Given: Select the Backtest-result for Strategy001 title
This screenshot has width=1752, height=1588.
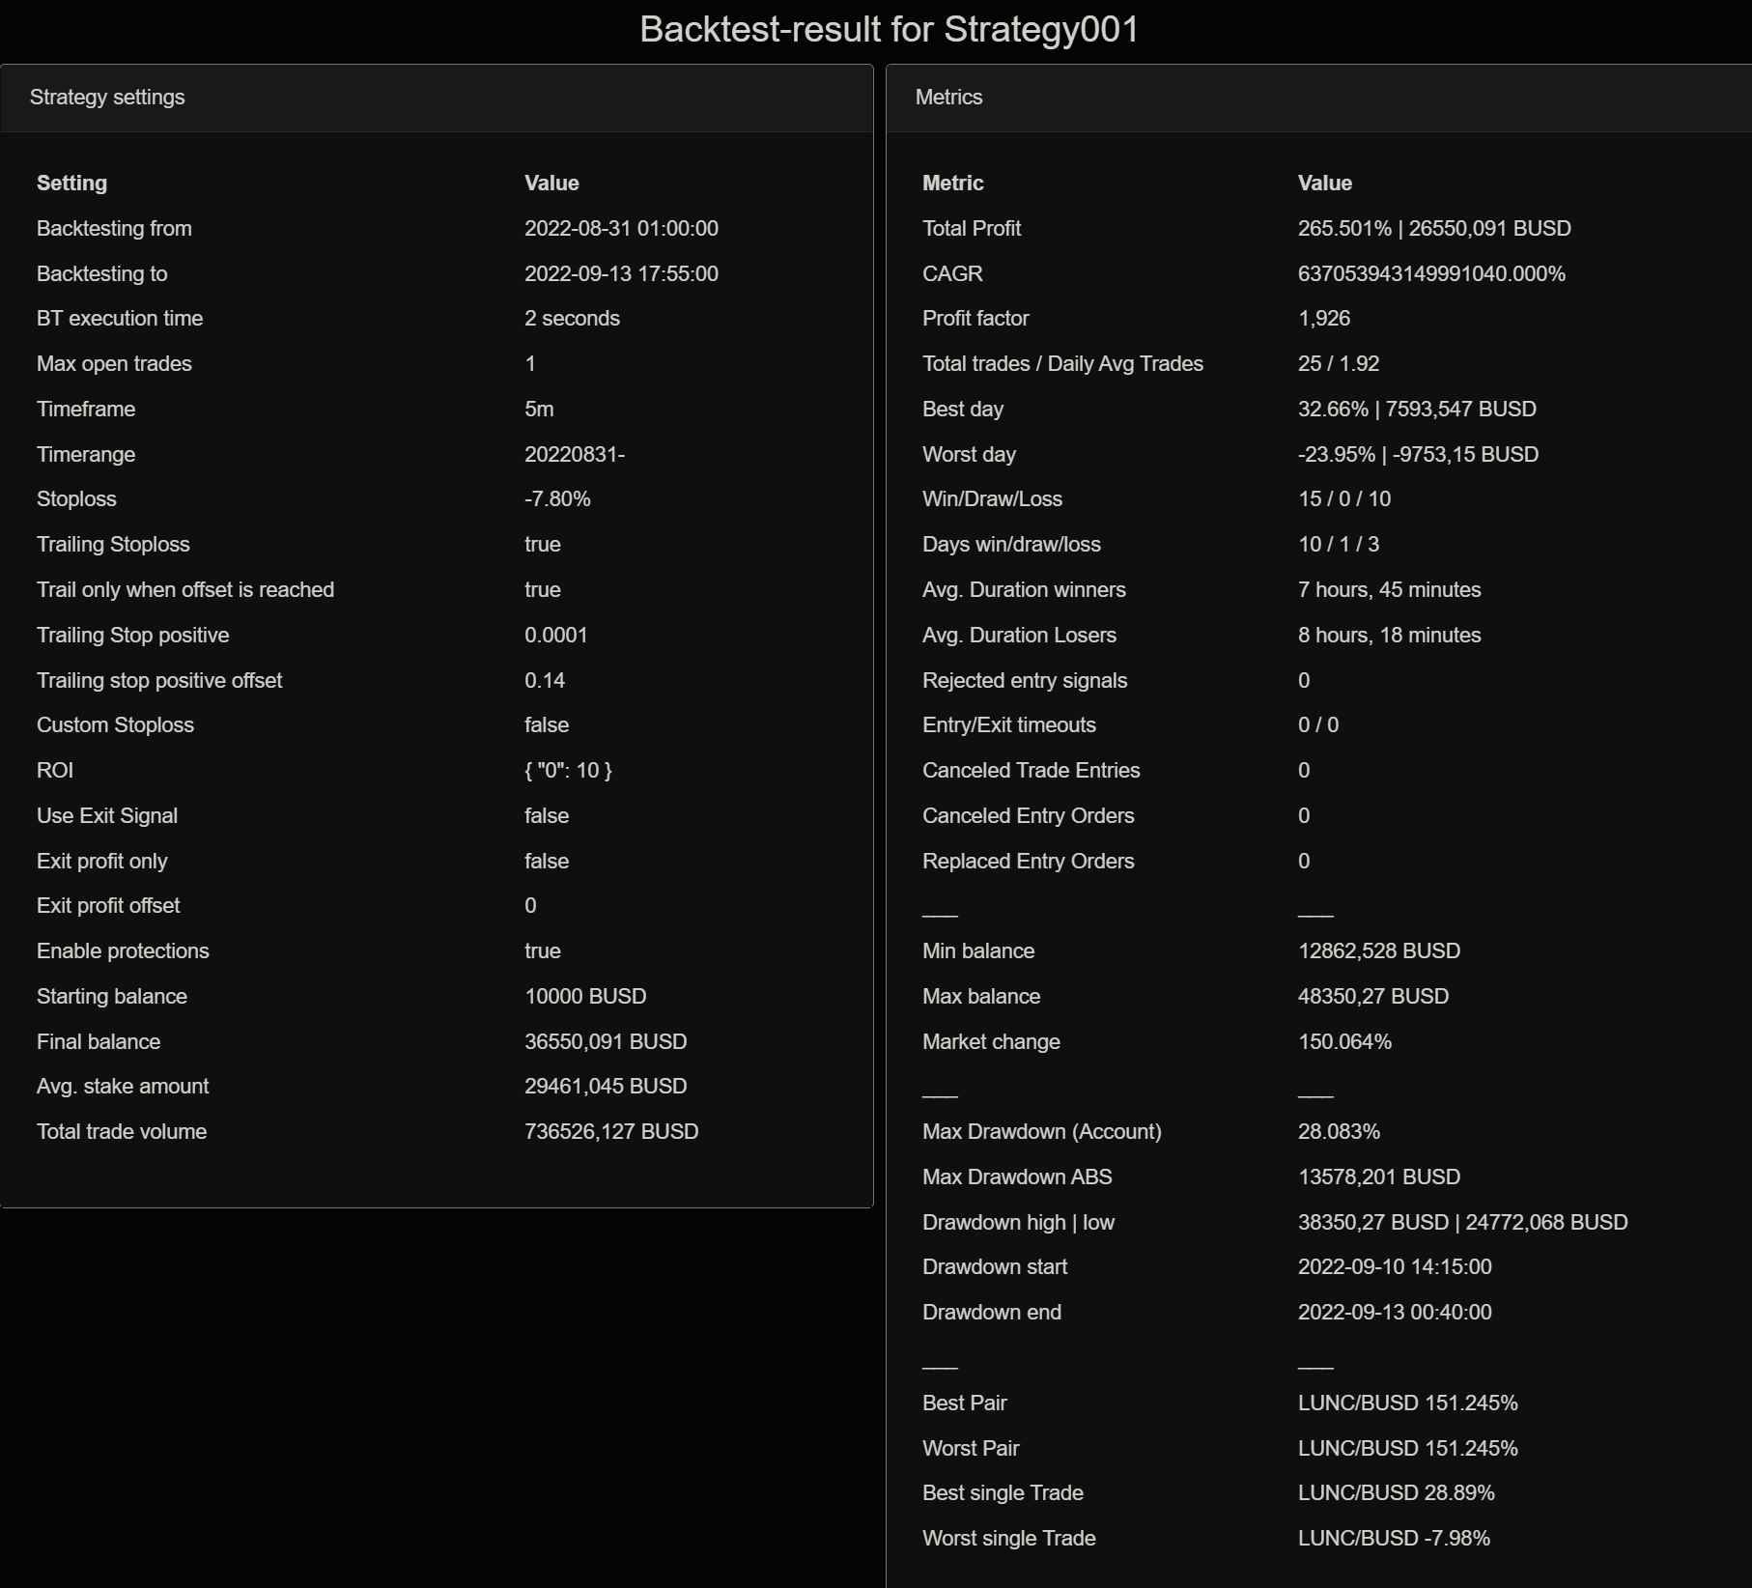Looking at the screenshot, I should click(889, 28).
